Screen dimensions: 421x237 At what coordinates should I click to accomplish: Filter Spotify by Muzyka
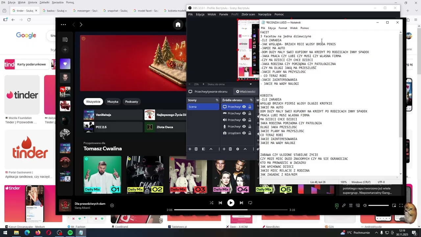[113, 102]
